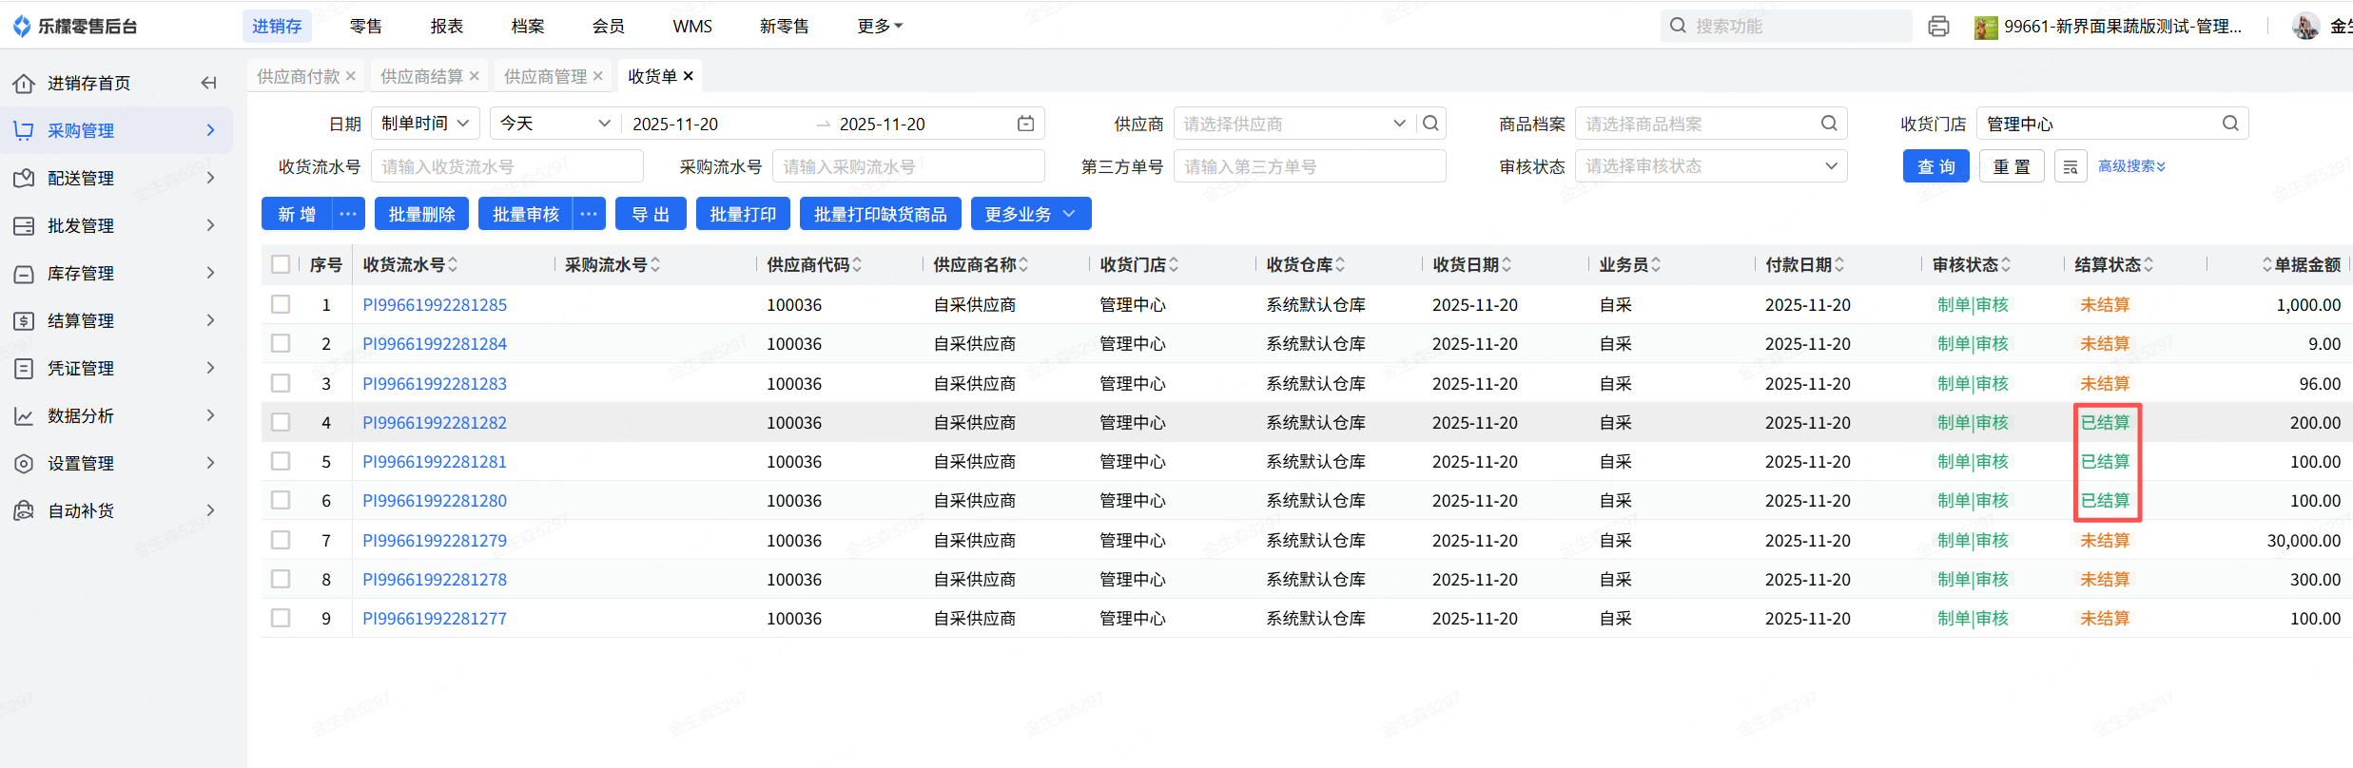2353x768 pixels.
Task: Click the 查询 button
Action: tap(1935, 166)
